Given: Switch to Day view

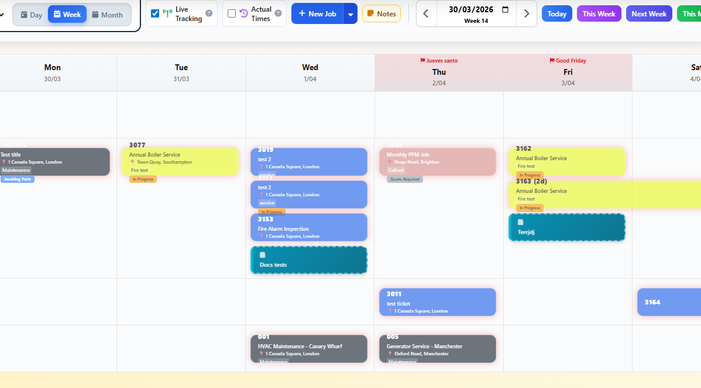Looking at the screenshot, I should click(x=31, y=15).
